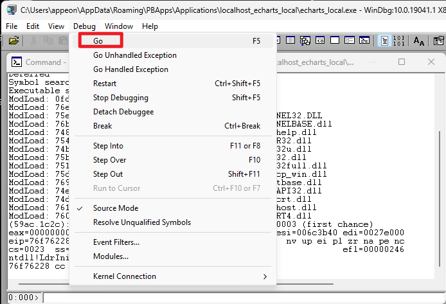
Task: Open the Modules dialog
Action: click(x=111, y=256)
